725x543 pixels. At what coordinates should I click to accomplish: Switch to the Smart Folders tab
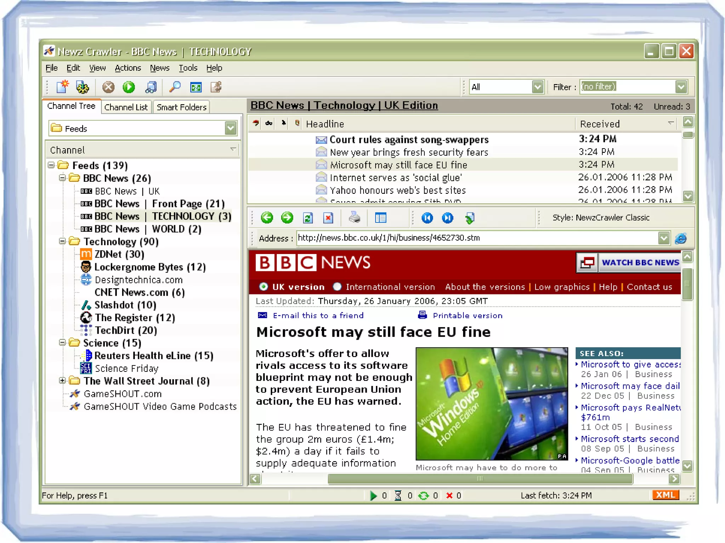coord(182,107)
